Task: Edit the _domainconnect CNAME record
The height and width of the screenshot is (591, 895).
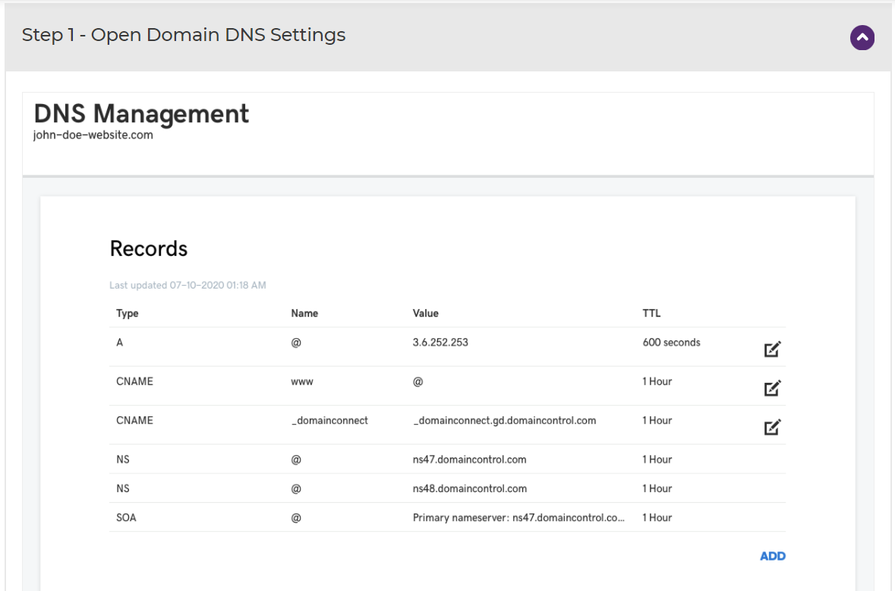Action: tap(772, 427)
